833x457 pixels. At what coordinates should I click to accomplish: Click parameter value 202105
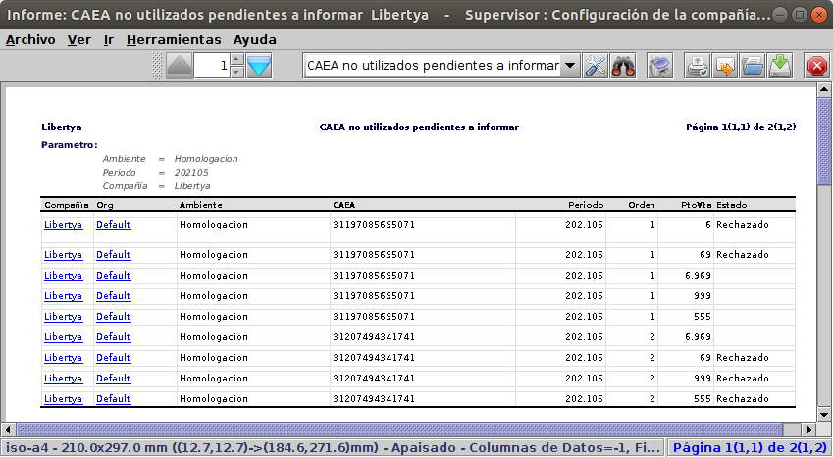[191, 173]
